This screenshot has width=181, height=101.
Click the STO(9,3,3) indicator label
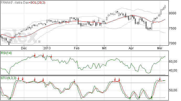(9, 78)
